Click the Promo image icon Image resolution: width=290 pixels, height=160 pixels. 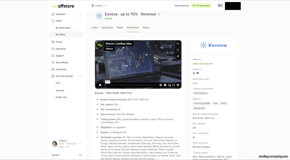53,42
